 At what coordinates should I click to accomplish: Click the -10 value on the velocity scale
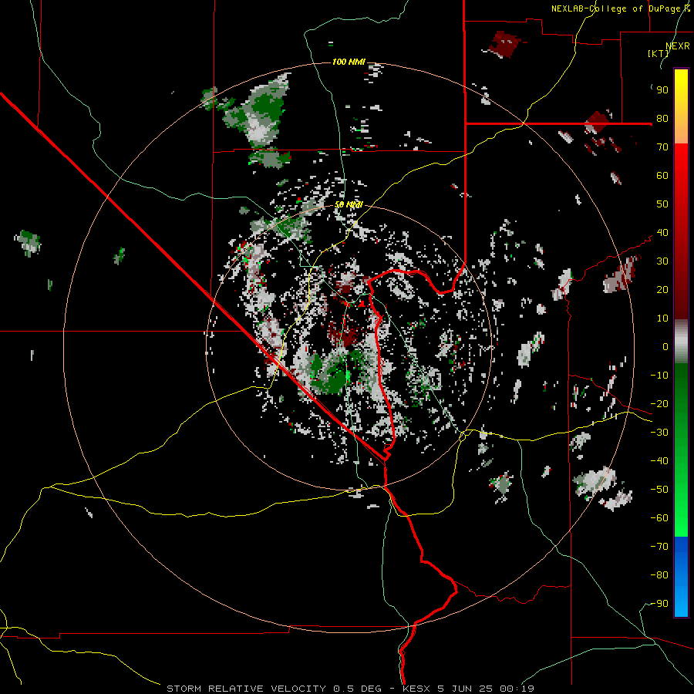point(659,376)
